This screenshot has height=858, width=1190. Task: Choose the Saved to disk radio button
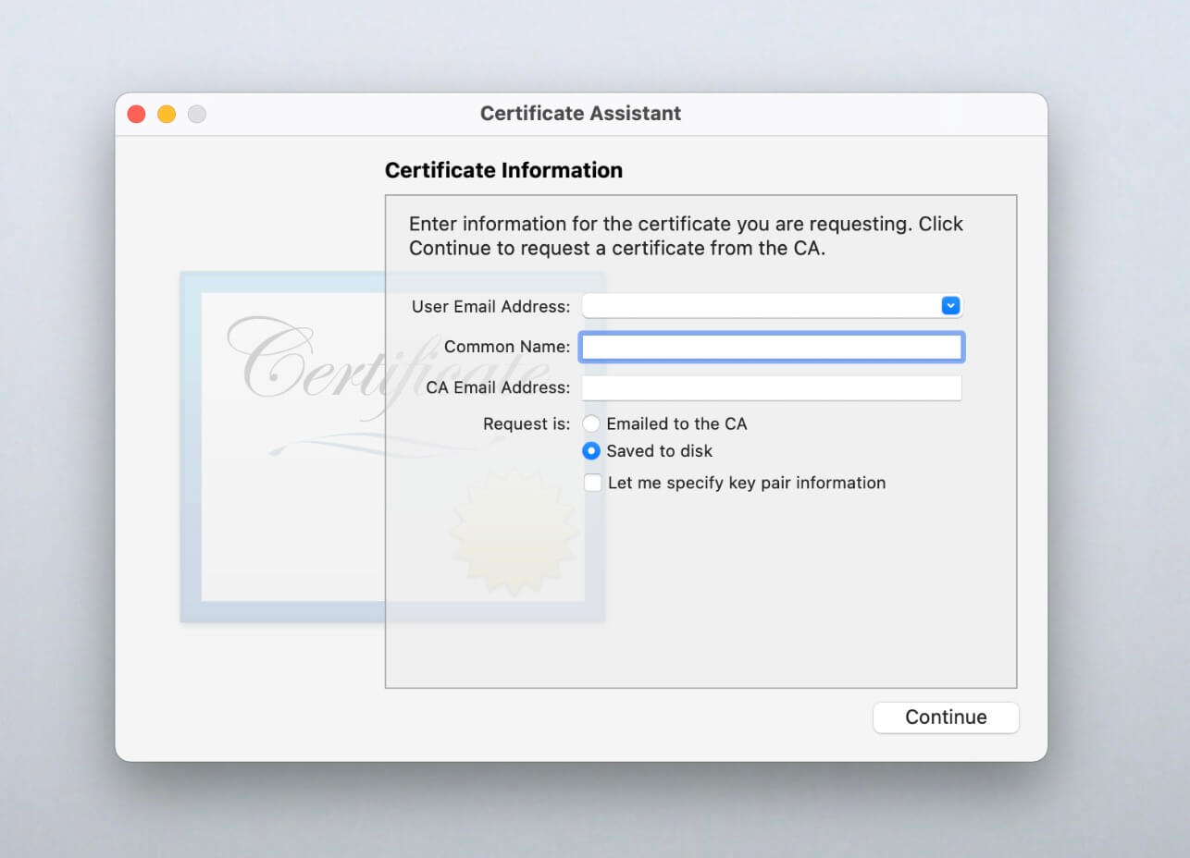[591, 451]
